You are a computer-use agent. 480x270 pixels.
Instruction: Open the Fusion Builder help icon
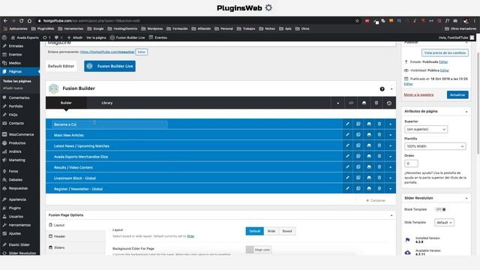[382, 89]
